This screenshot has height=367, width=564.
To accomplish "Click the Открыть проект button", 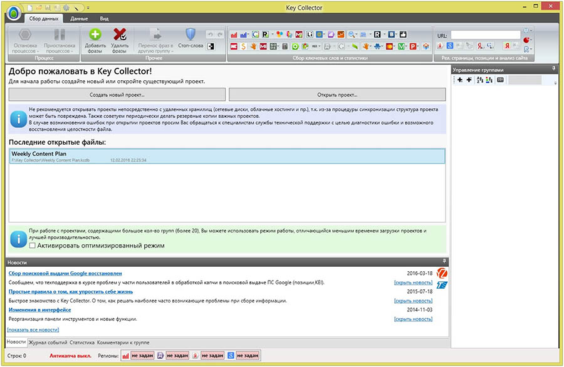I will pyautogui.click(x=337, y=95).
